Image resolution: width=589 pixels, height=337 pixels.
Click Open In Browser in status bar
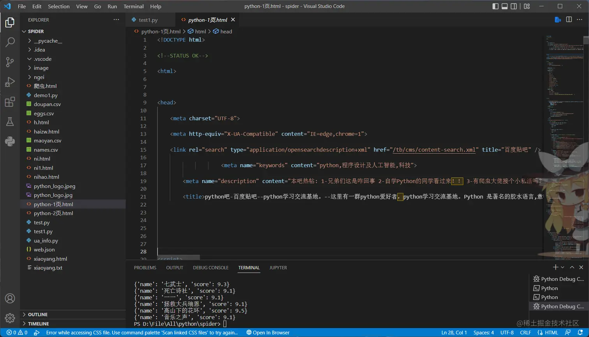pos(268,333)
